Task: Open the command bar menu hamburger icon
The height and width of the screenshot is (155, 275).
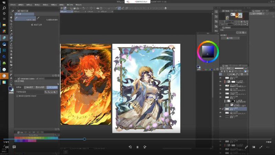Action: coord(62,8)
